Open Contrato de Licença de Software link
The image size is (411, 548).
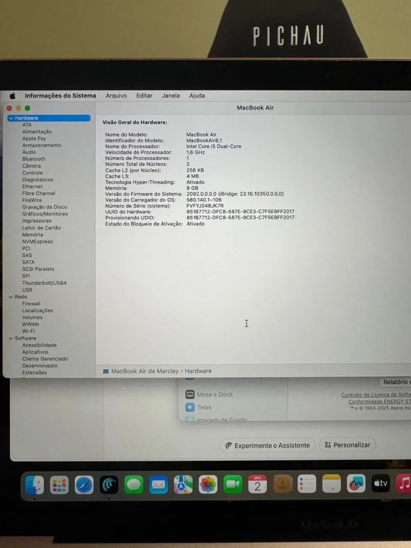click(x=376, y=395)
